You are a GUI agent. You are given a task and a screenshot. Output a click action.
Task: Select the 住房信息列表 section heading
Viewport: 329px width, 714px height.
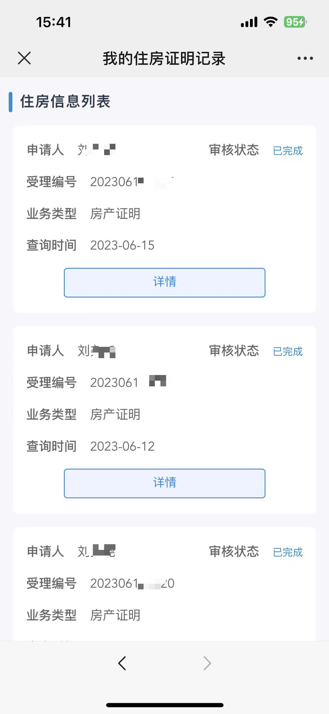(x=65, y=101)
